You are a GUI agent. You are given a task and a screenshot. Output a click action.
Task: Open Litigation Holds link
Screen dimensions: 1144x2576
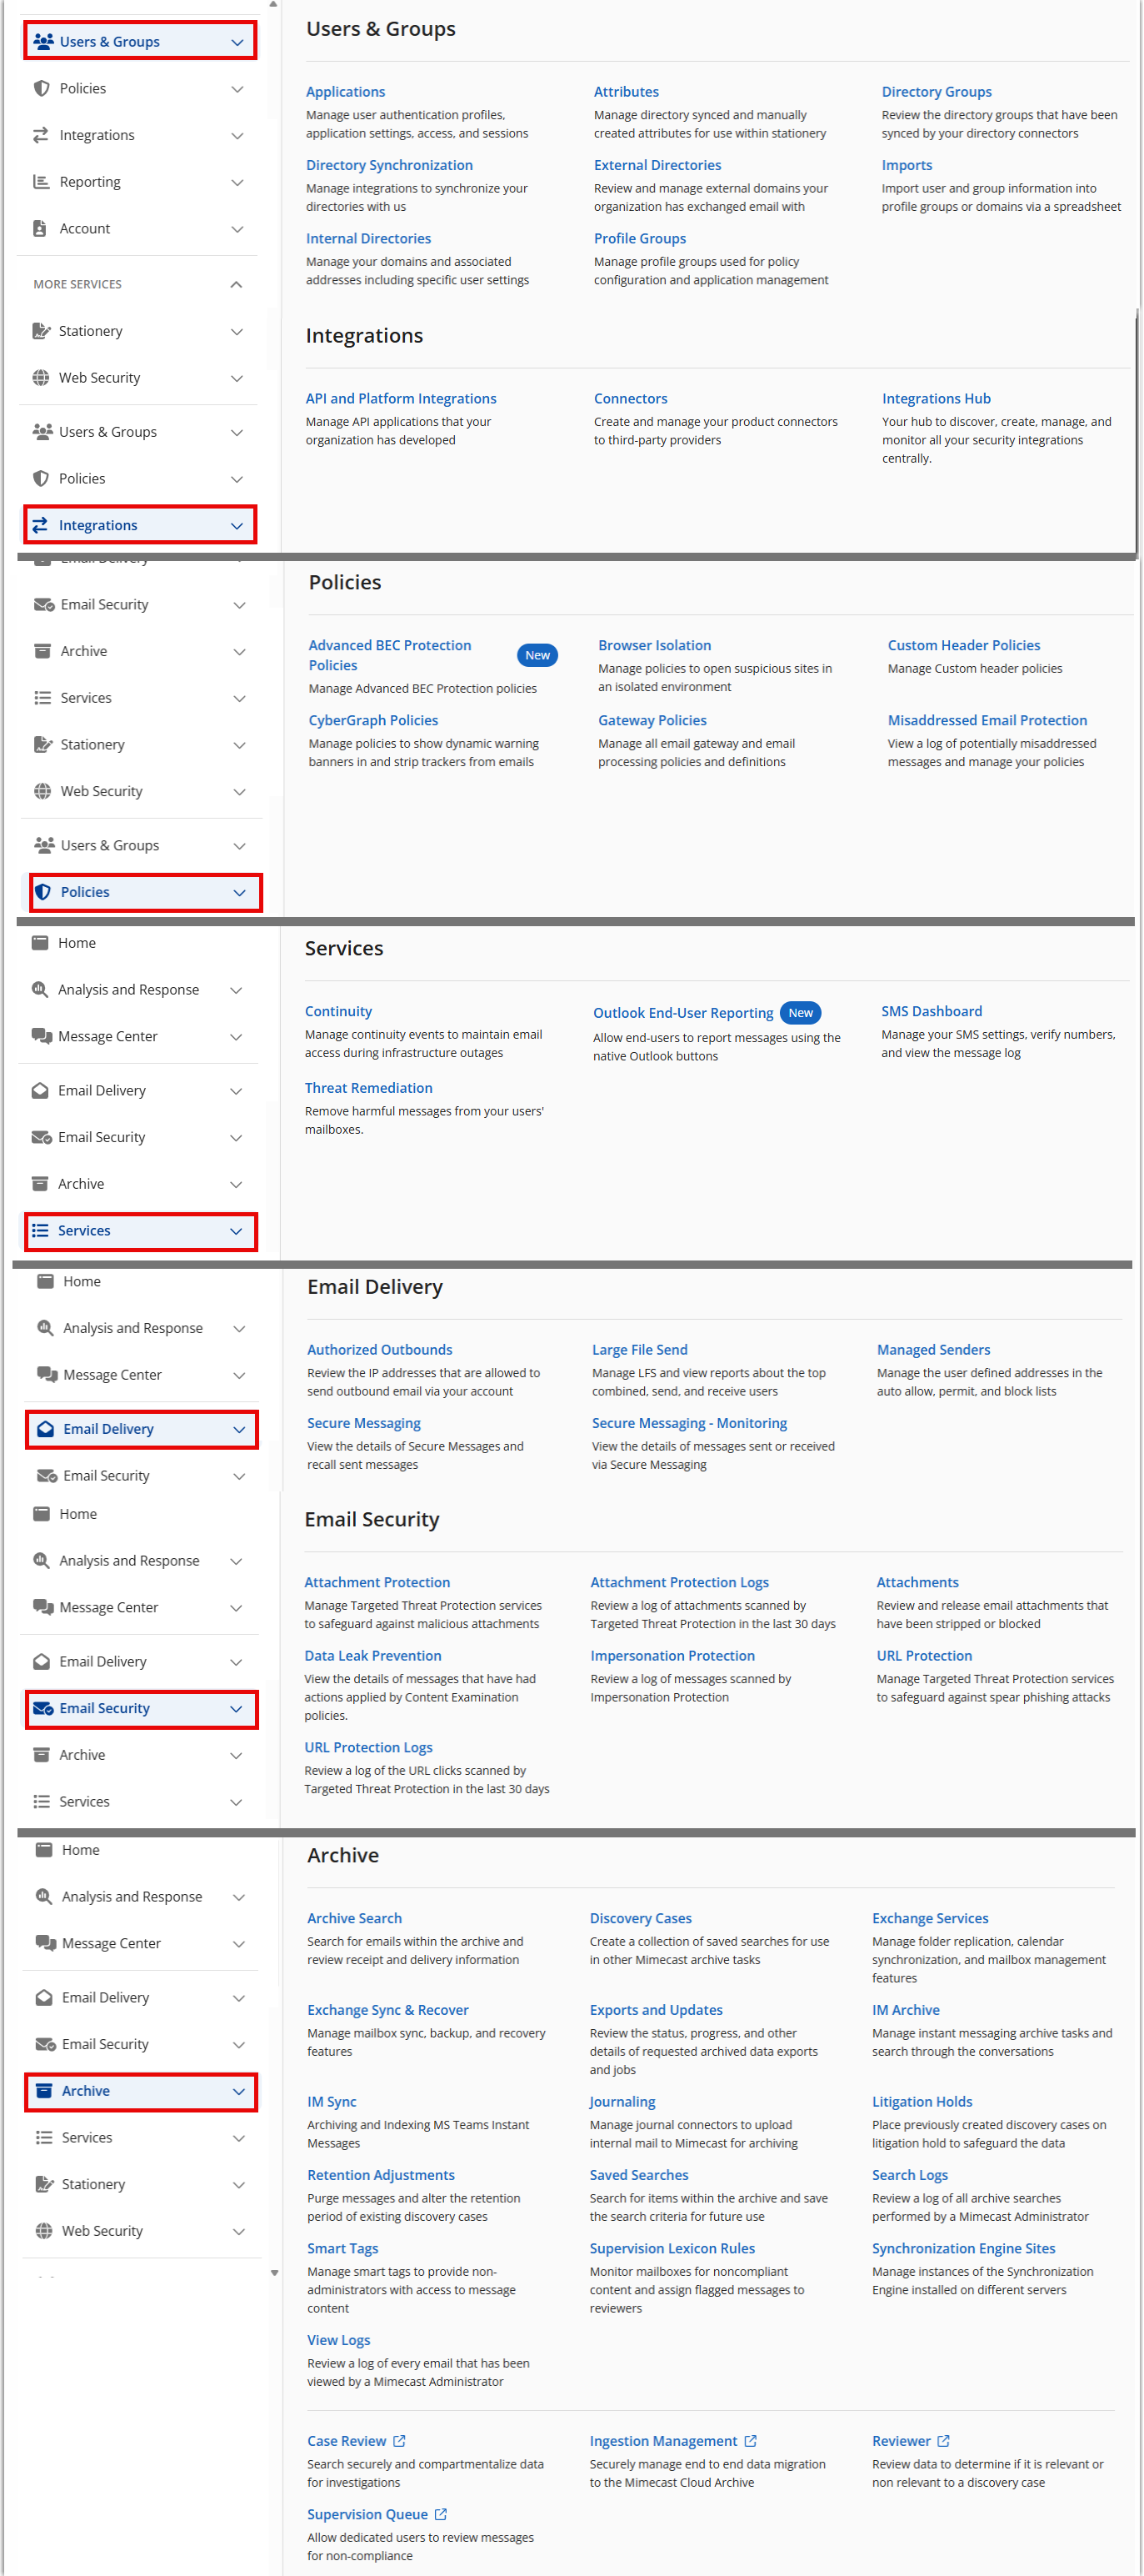[x=923, y=2102]
